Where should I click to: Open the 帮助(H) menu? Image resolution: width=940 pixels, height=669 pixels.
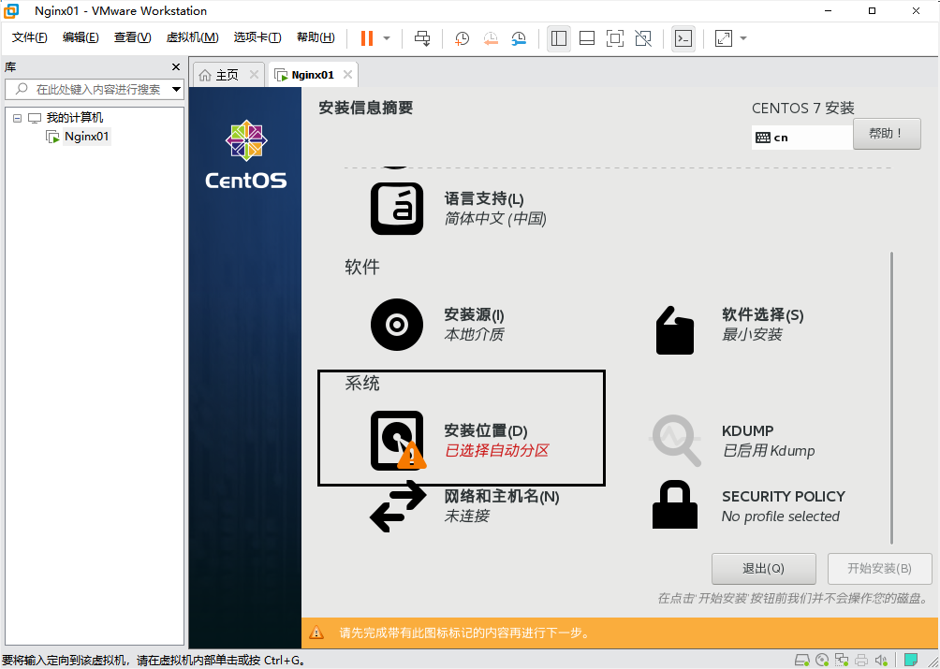(316, 37)
